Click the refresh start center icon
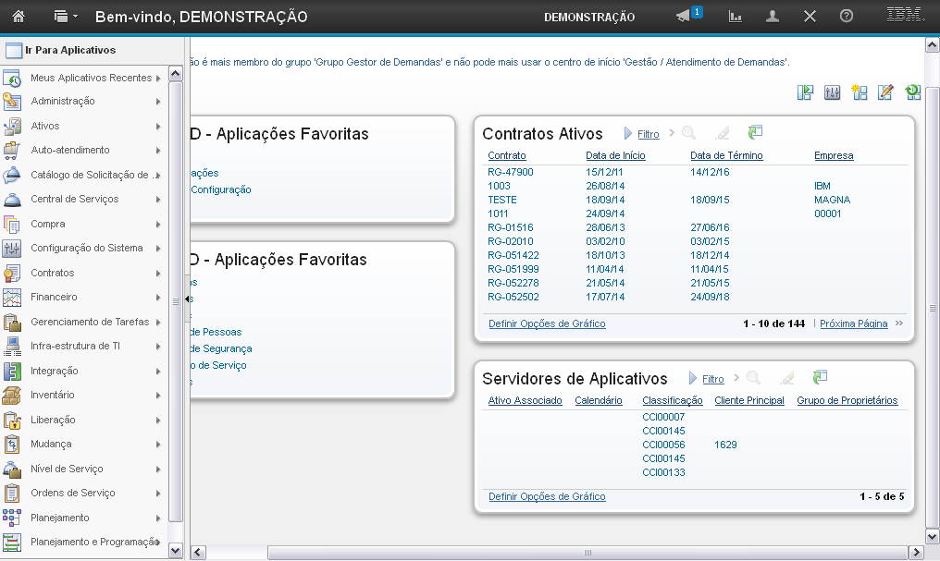 912,91
